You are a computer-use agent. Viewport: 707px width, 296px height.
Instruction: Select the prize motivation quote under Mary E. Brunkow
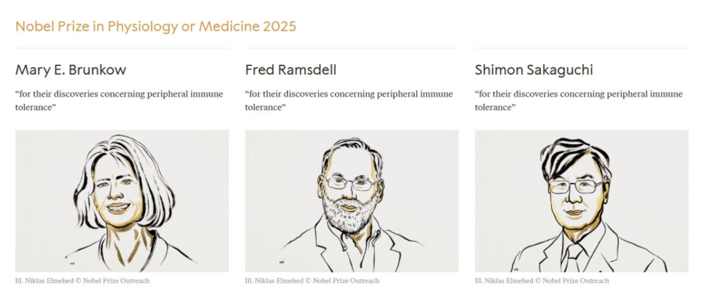coord(119,100)
